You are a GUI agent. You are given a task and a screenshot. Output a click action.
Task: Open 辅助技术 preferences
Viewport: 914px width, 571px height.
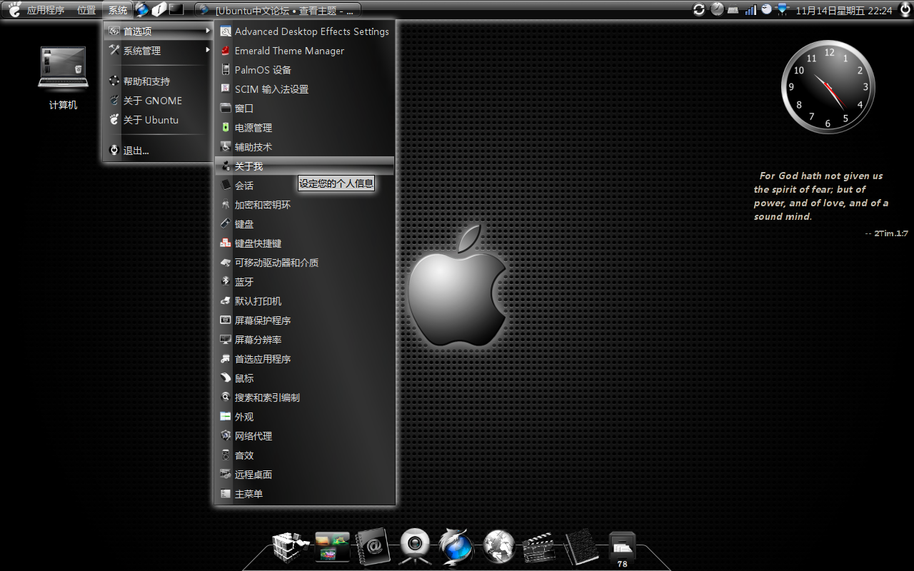pyautogui.click(x=305, y=147)
